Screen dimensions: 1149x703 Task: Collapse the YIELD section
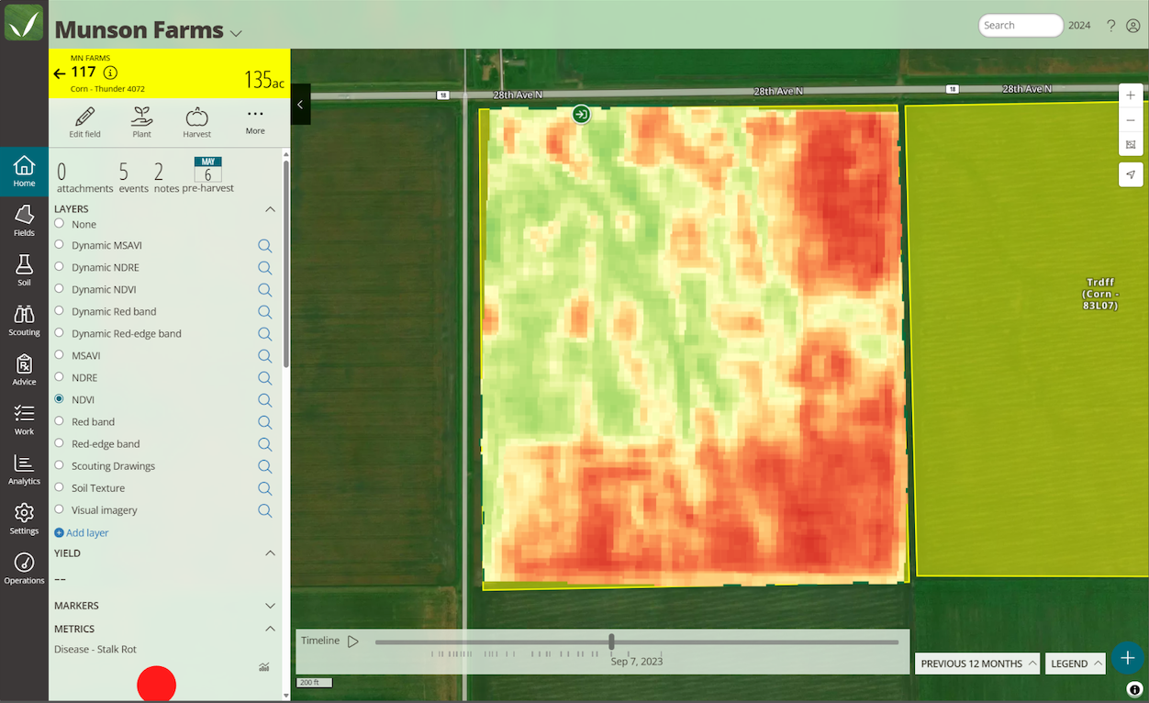[270, 553]
